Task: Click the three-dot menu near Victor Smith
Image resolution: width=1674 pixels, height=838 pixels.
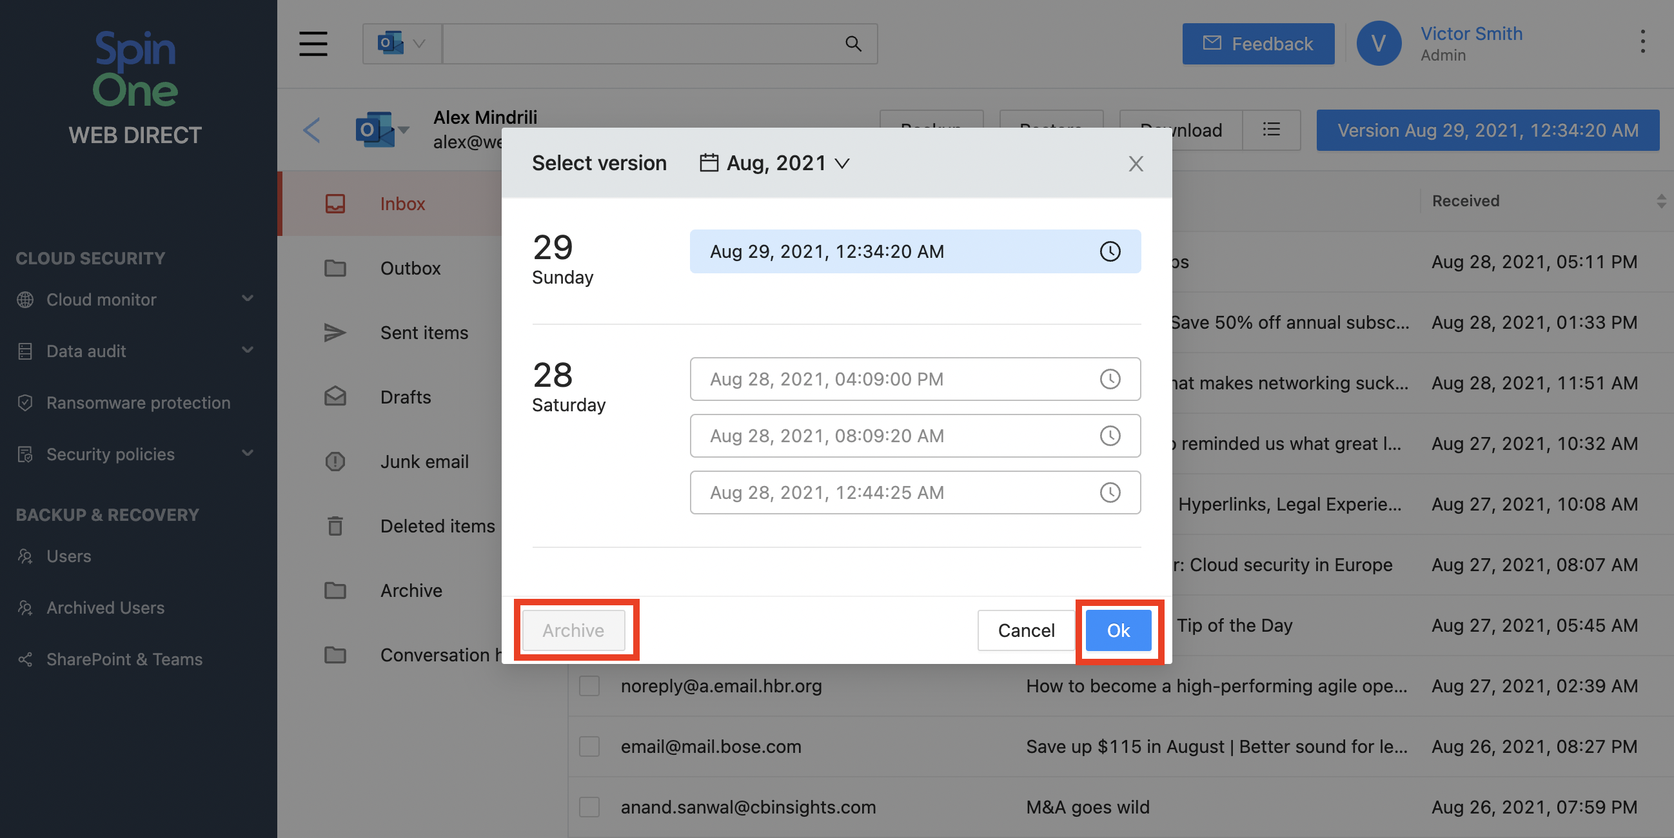Action: tap(1642, 41)
